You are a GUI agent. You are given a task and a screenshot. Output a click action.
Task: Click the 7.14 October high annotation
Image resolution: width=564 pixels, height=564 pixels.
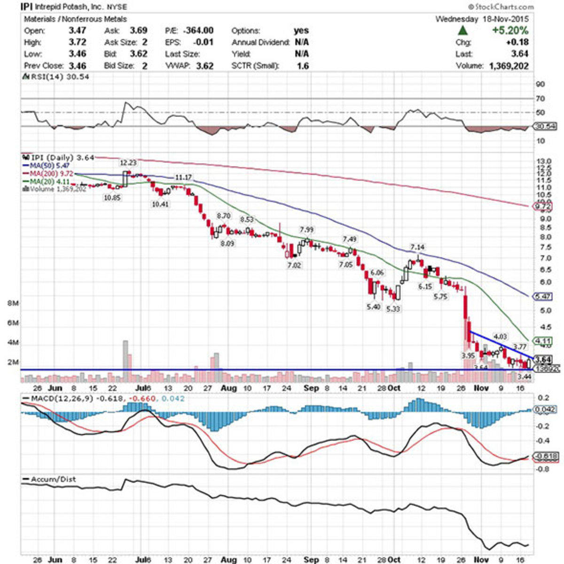pyautogui.click(x=417, y=247)
